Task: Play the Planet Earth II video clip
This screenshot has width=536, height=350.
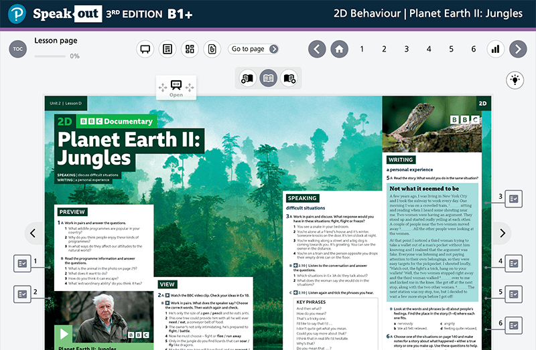Action: 64,334
